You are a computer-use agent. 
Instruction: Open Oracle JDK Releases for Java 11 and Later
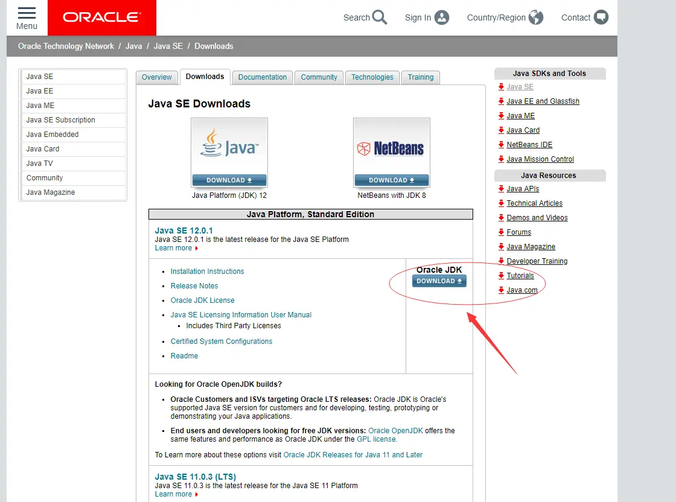click(352, 455)
